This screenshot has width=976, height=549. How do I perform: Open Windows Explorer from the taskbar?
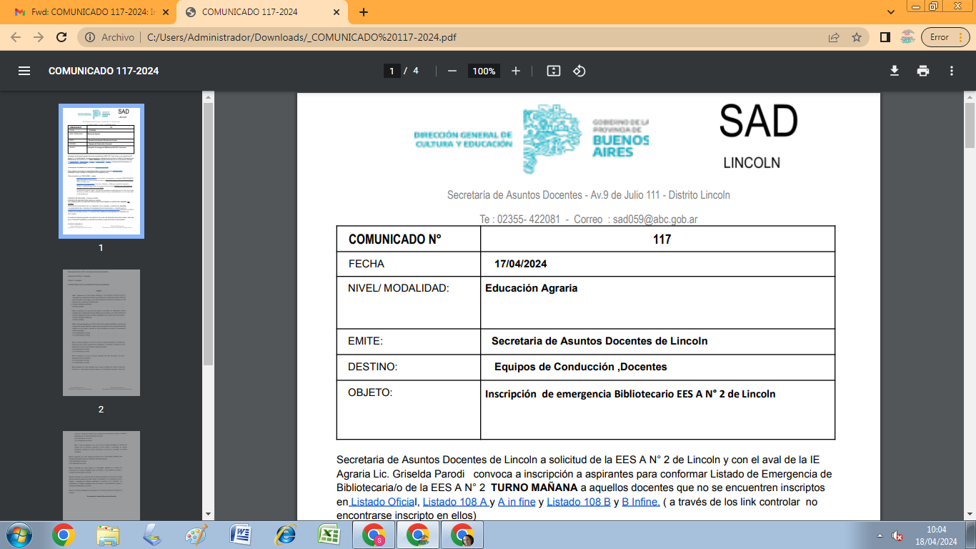(108, 535)
